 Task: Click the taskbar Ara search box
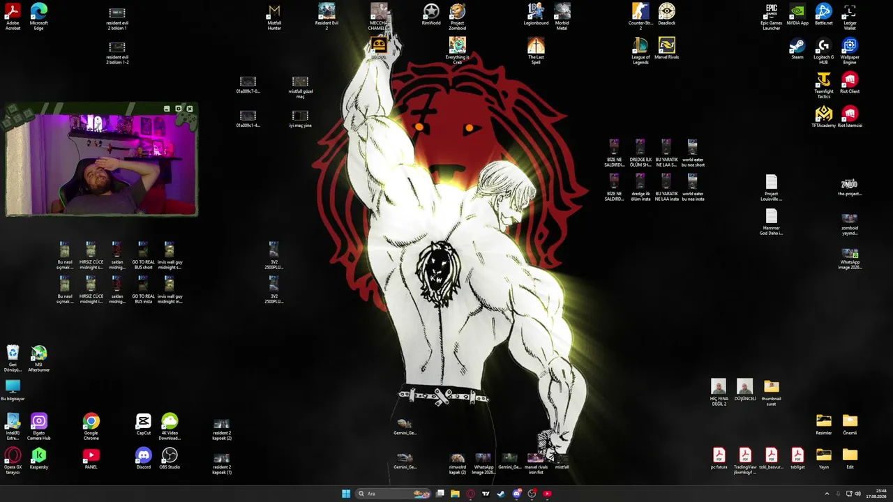pyautogui.click(x=393, y=494)
